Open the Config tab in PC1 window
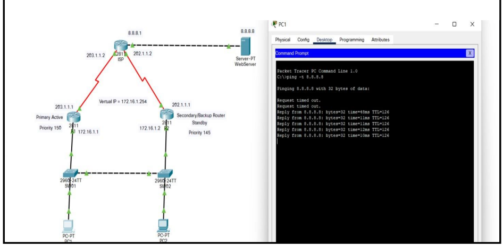The height and width of the screenshot is (246, 503). 303,40
